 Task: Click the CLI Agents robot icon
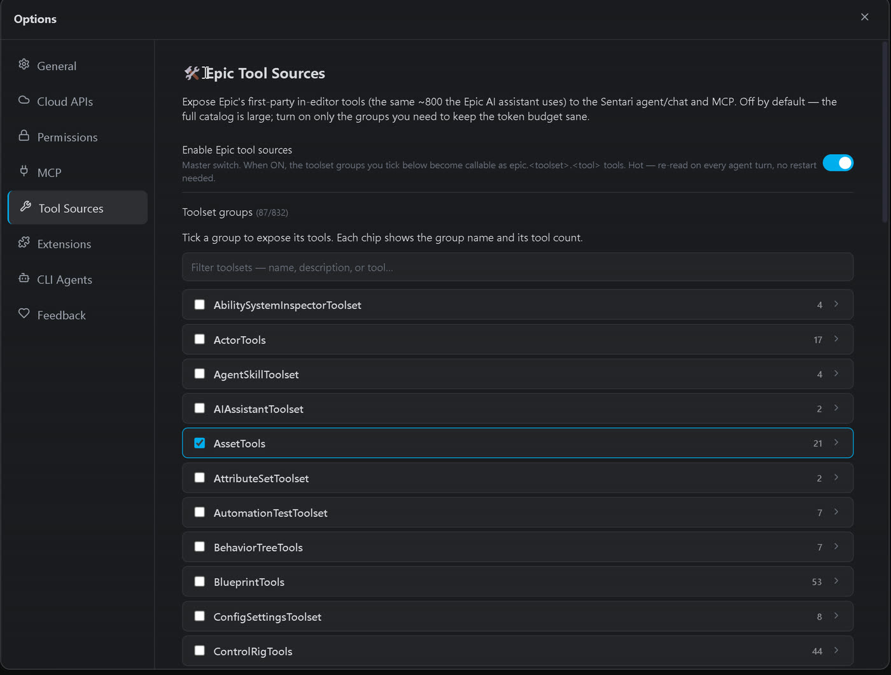click(x=24, y=278)
